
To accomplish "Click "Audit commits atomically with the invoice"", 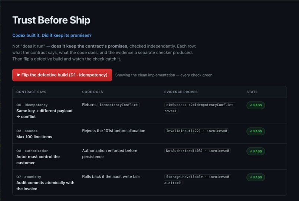I will click(45, 186).
